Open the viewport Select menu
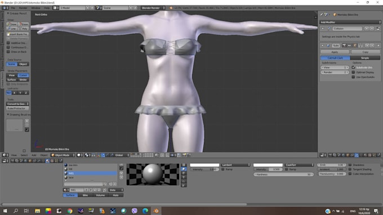The image size is (383, 215). click(x=24, y=155)
